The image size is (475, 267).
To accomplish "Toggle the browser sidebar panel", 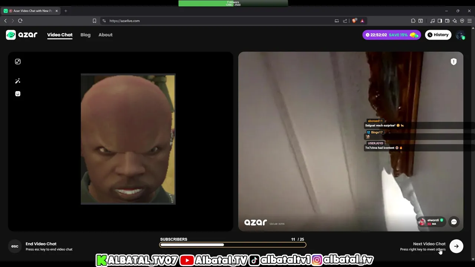I will [x=440, y=21].
